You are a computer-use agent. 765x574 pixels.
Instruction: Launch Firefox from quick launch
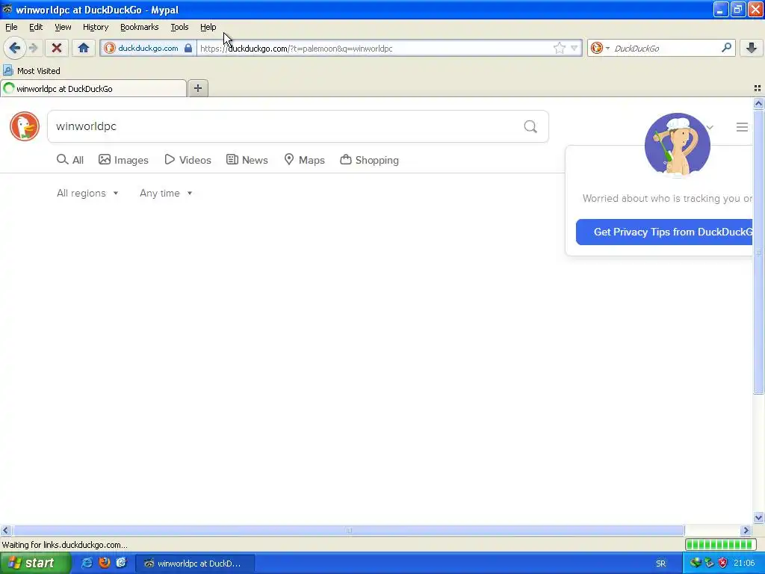click(x=104, y=564)
